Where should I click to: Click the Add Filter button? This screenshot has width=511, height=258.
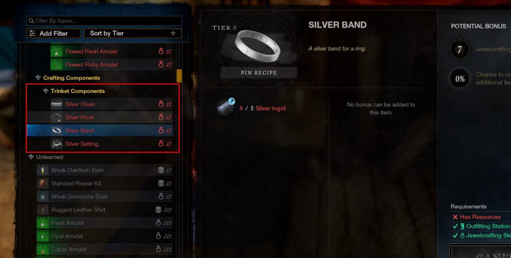[x=53, y=33]
